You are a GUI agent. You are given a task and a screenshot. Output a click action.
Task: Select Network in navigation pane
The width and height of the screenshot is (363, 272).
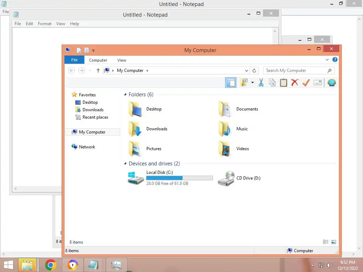click(x=87, y=147)
